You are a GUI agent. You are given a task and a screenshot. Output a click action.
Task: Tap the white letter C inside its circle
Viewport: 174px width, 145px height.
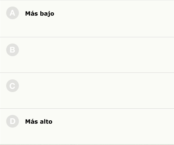tap(12, 86)
